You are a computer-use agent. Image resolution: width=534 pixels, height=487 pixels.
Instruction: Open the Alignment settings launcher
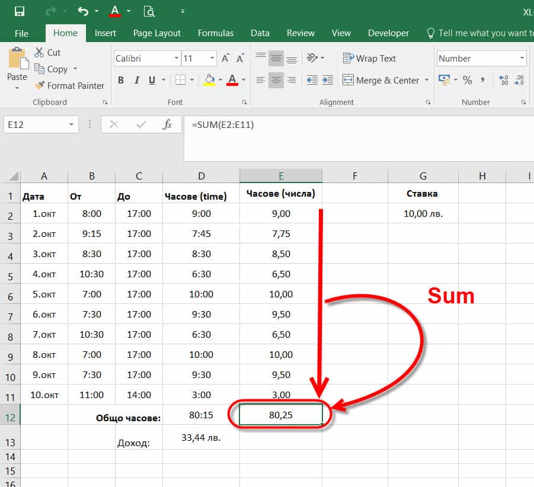pyautogui.click(x=428, y=102)
